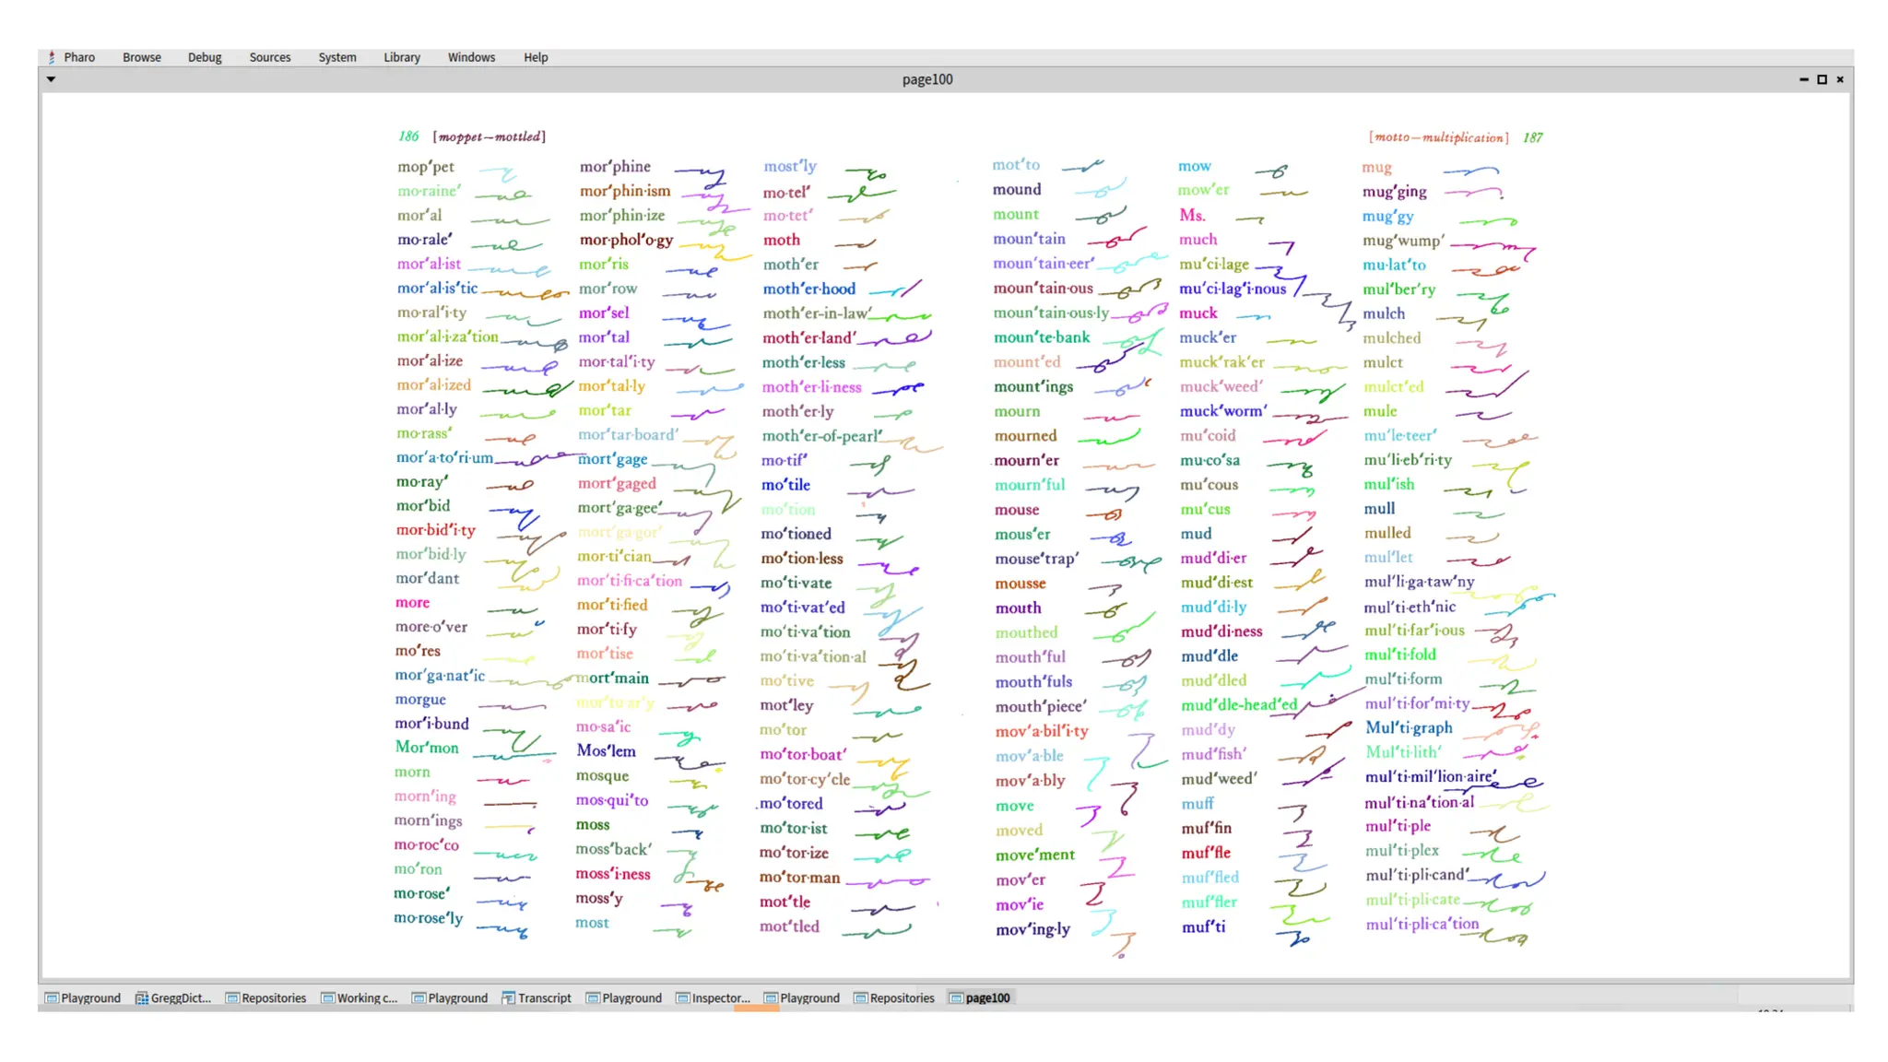Viewport: 1888px width, 1062px height.
Task: Click the Inspector window icon in taskbar
Action: [683, 998]
